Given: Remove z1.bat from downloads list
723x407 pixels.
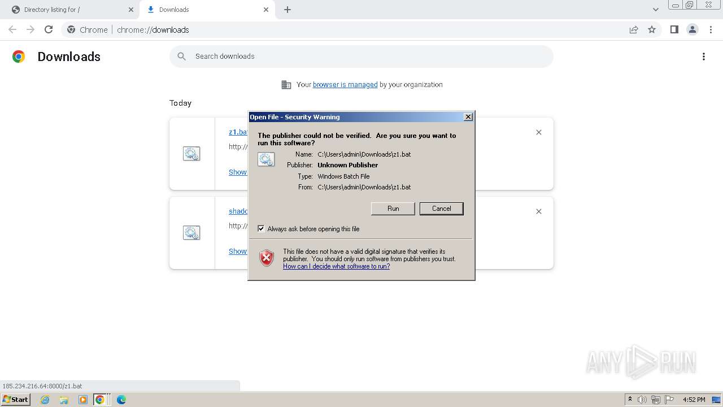Looking at the screenshot, I should tap(539, 132).
